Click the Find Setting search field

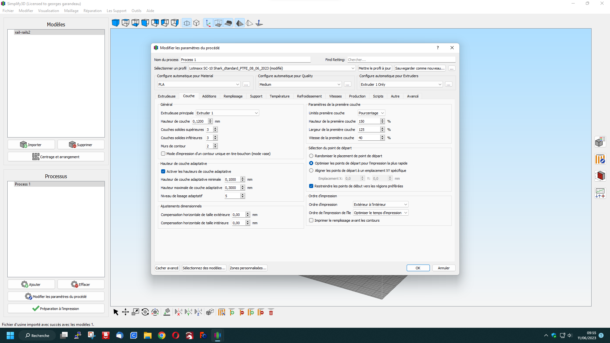[401, 60]
